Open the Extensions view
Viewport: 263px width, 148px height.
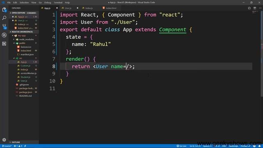(x=4, y=44)
